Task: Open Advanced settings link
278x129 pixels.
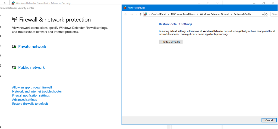Action: 24,100
